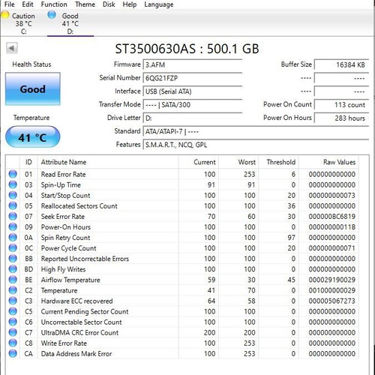
Task: Click status icon for Current Pending Sector Count
Action: coord(13,311)
